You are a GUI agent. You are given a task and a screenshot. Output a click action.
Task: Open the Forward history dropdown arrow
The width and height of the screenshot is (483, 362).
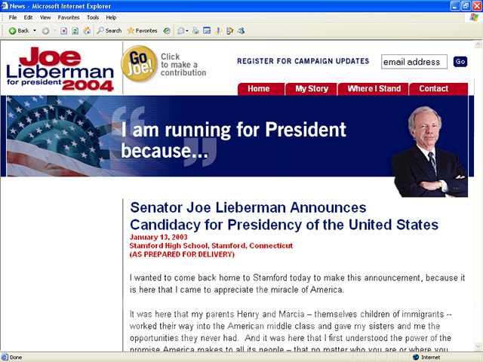[x=55, y=31]
